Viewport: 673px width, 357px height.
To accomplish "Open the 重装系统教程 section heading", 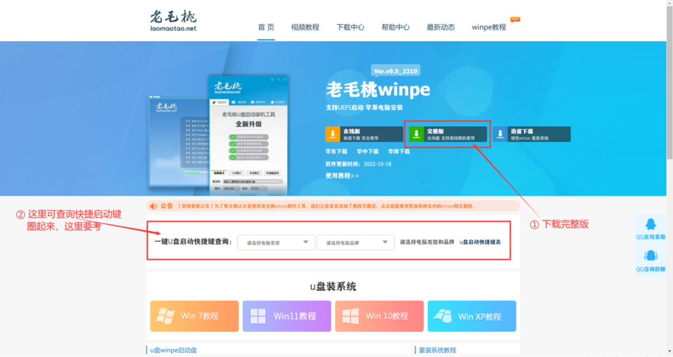I will pos(437,350).
